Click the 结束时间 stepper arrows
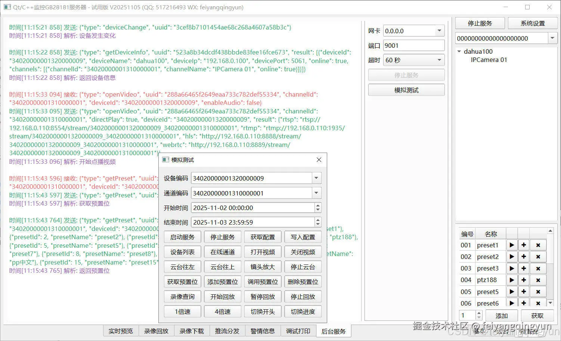Viewport: 561px width, 341px height. coord(318,222)
